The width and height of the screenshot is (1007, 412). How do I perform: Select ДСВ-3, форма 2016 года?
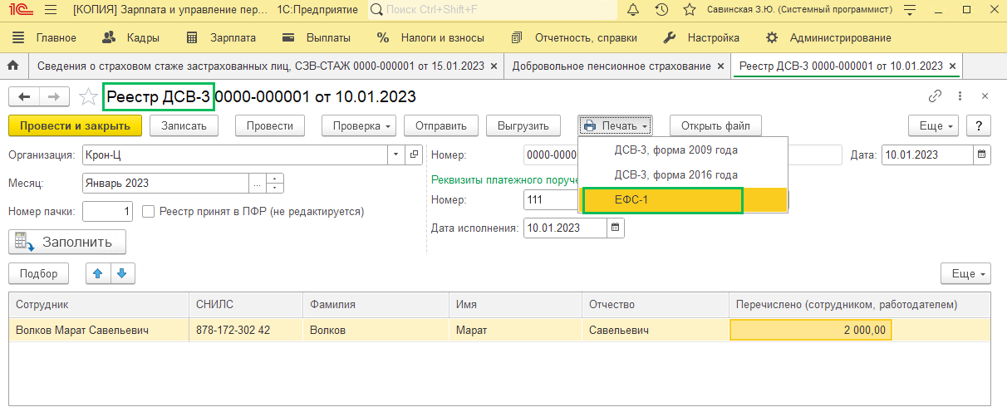683,175
